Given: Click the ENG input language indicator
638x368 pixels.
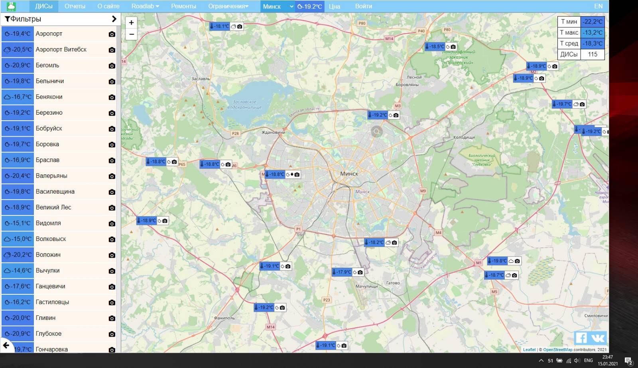Looking at the screenshot, I should pos(588,360).
